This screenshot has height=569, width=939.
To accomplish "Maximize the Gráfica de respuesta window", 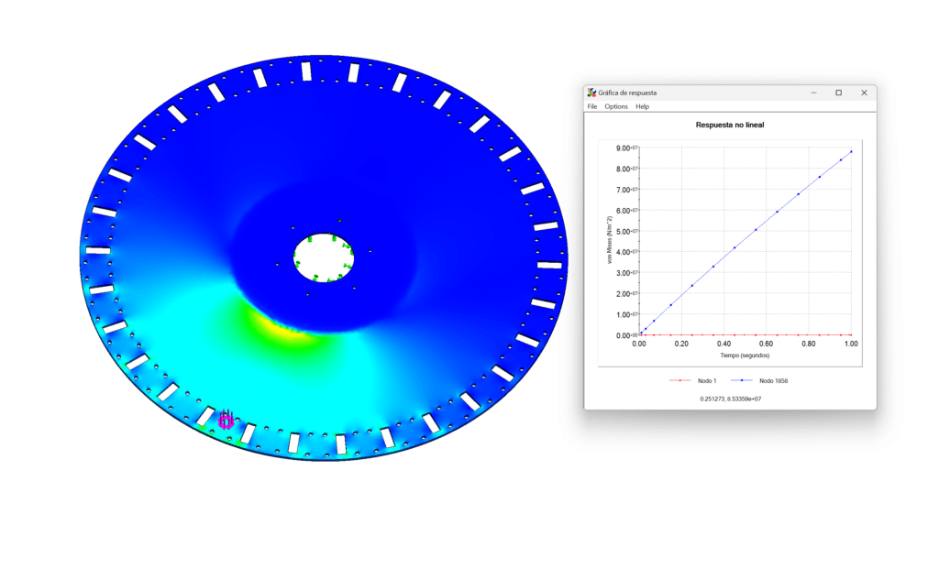I will click(838, 93).
